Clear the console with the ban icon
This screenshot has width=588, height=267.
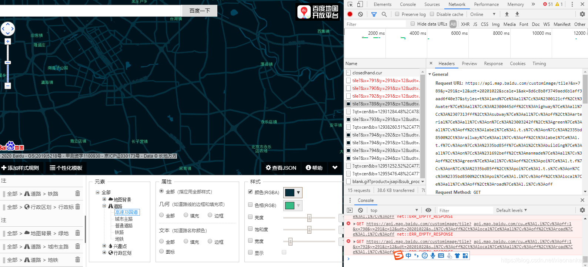pos(360,210)
